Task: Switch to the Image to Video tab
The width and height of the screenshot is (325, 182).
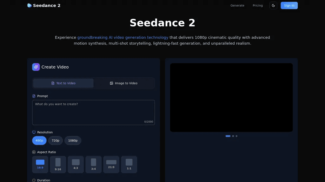Action: pyautogui.click(x=123, y=83)
